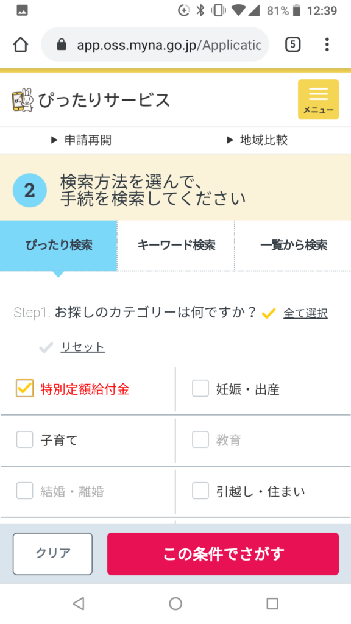Click the red この条件でさがす button
The image size is (351, 624).
click(x=223, y=554)
